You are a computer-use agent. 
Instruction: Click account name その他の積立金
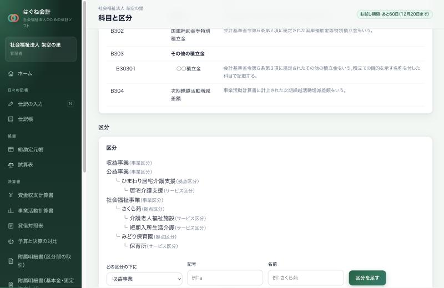click(188, 53)
